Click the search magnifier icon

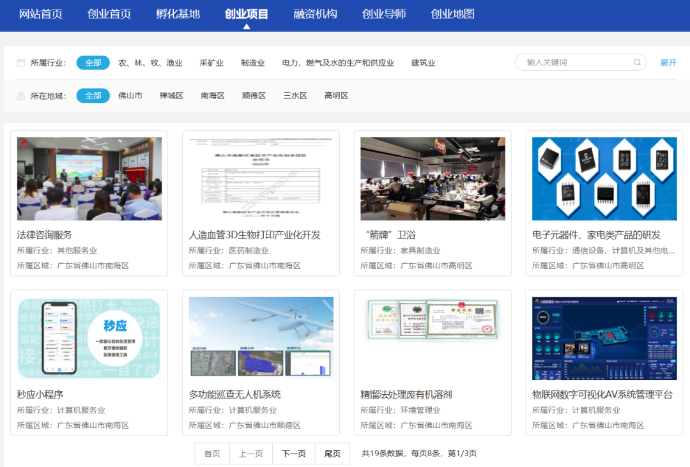tap(637, 63)
